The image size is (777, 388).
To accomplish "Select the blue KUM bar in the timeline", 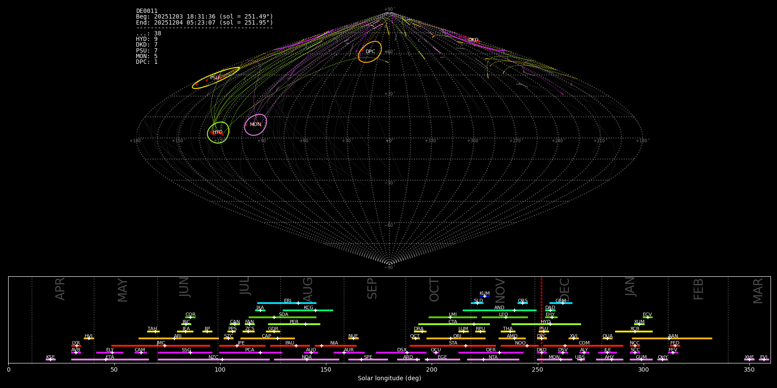I will click(x=485, y=296).
